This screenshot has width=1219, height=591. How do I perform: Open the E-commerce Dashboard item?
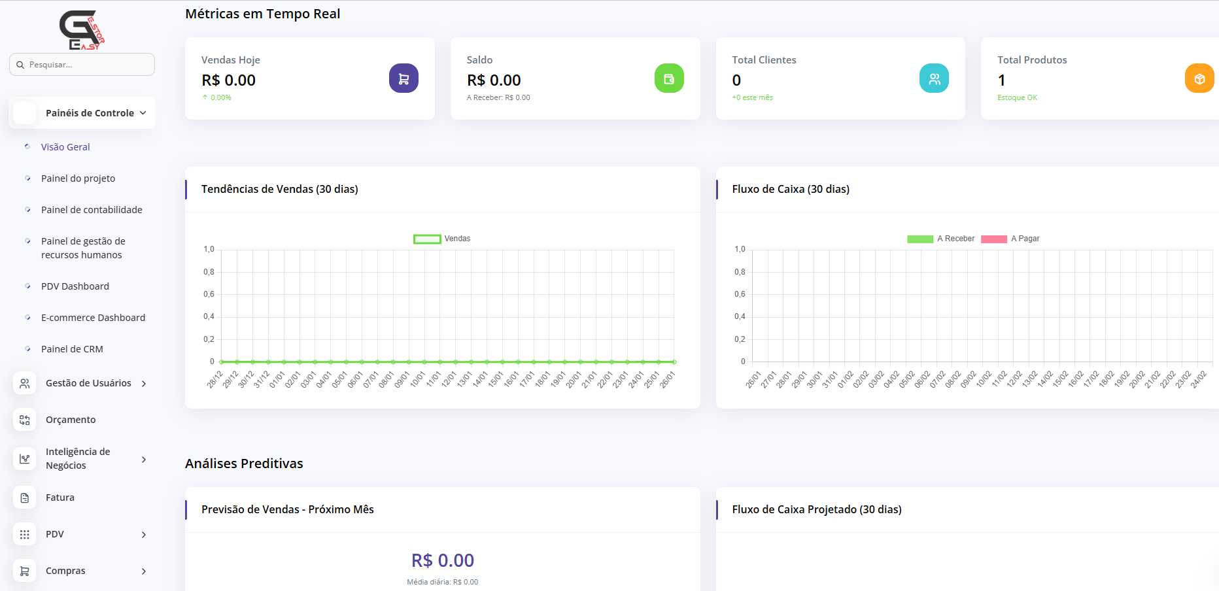(x=93, y=318)
